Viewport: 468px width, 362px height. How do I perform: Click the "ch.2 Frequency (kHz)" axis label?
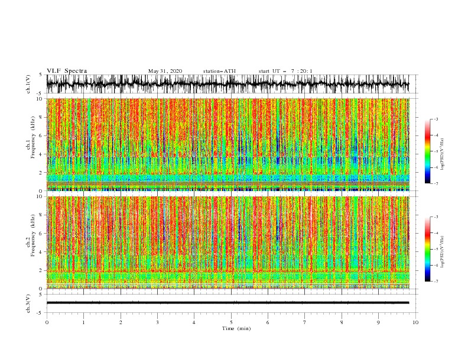pos(31,235)
